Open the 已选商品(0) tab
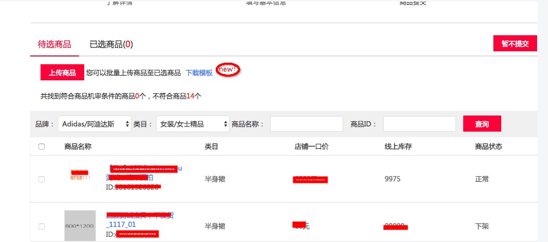The height and width of the screenshot is (242, 548). [x=111, y=45]
